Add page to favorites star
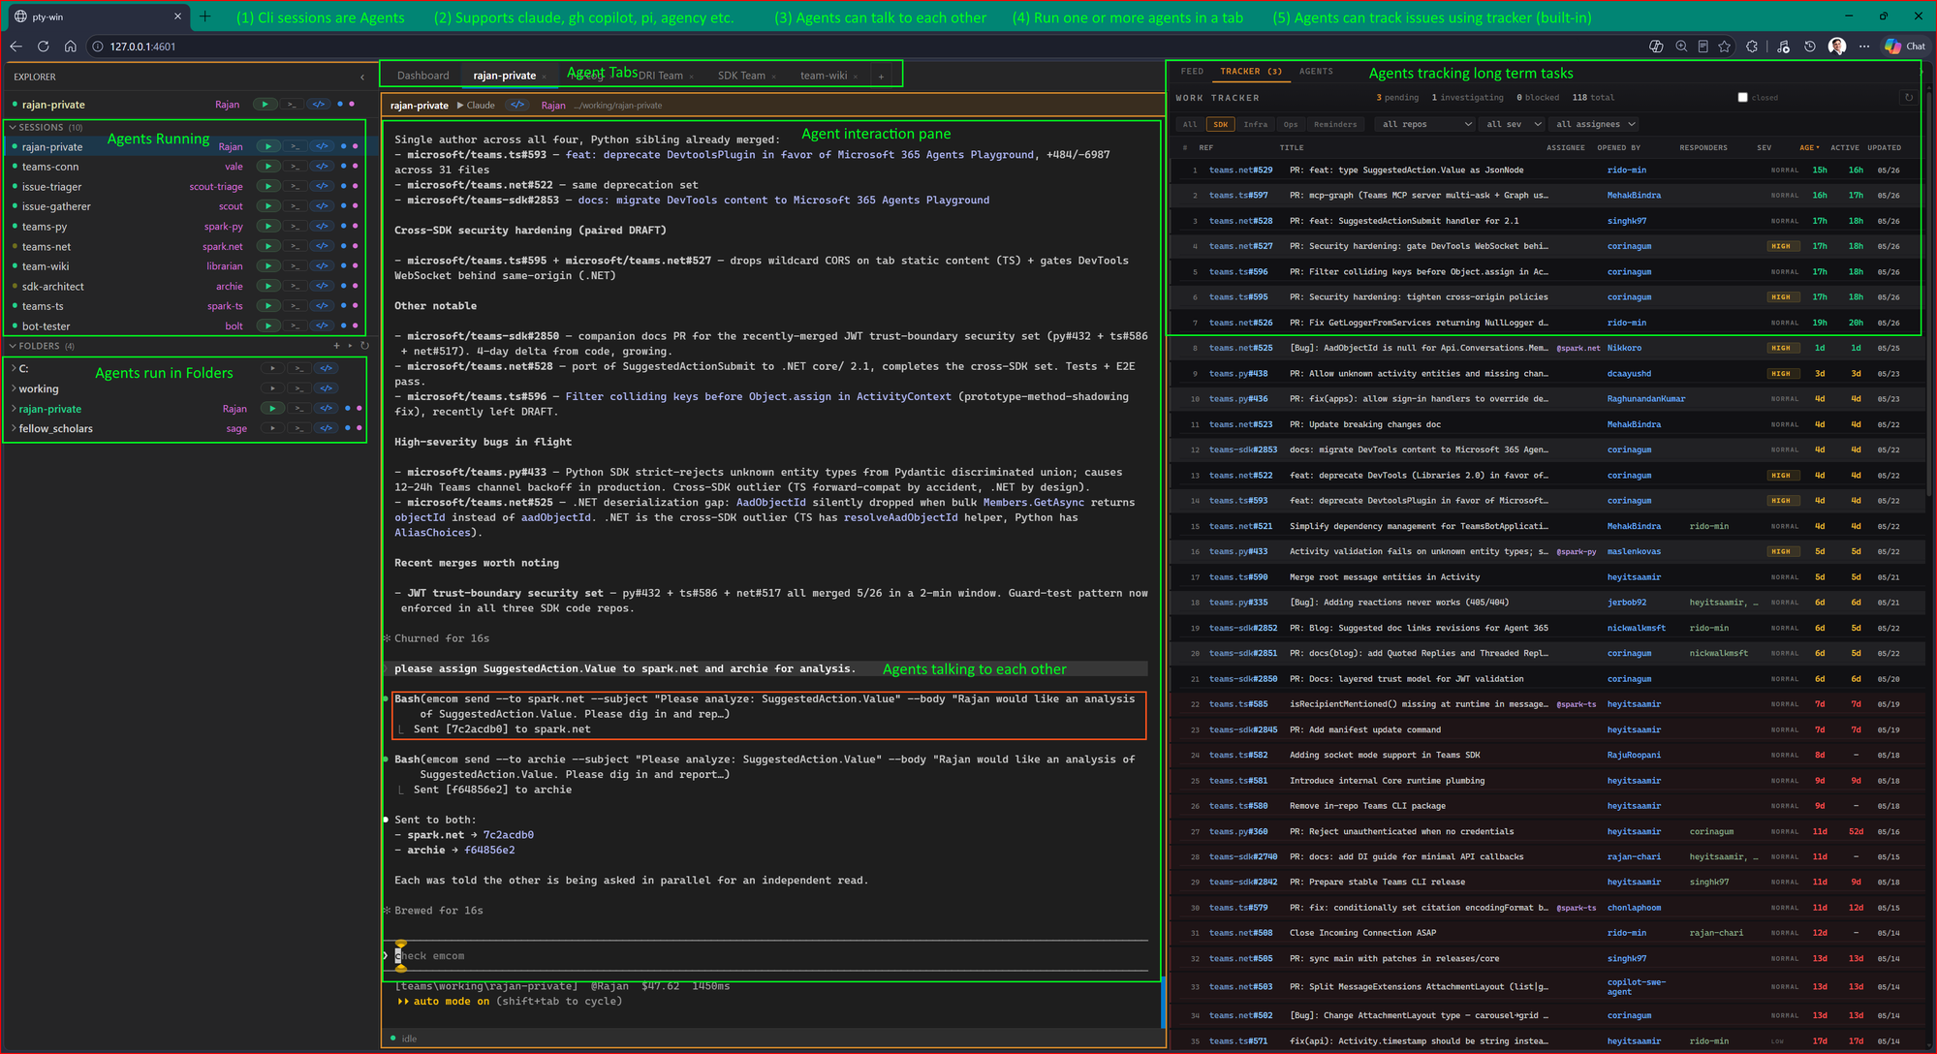Viewport: 1937px width, 1054px height. pyautogui.click(x=1724, y=46)
